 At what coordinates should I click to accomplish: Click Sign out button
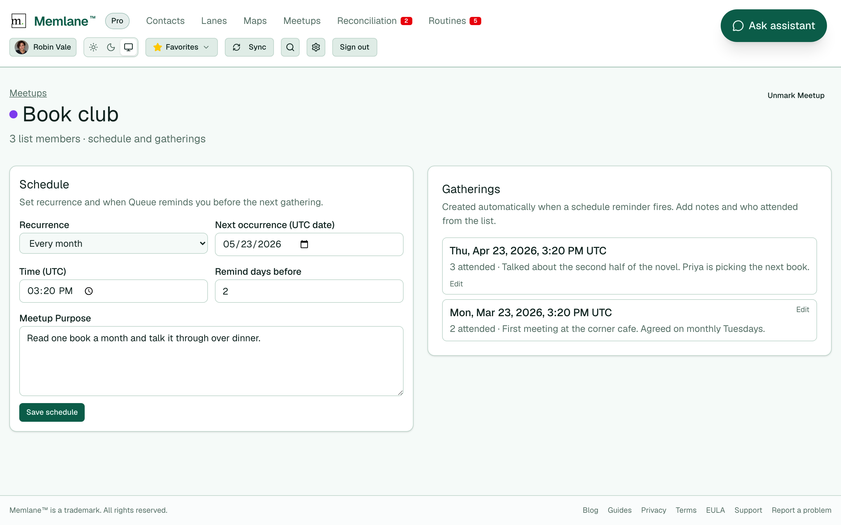(x=355, y=47)
